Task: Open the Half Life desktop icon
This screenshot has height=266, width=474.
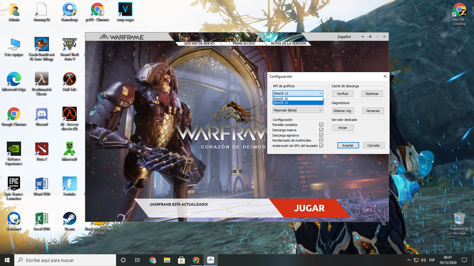Action: 69,82
